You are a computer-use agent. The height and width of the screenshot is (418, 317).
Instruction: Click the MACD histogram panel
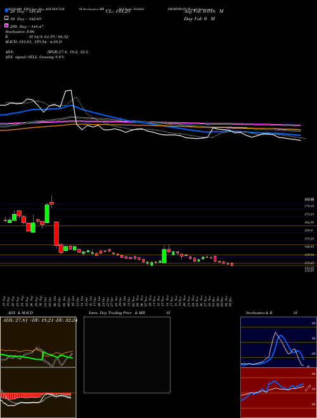tap(38, 393)
